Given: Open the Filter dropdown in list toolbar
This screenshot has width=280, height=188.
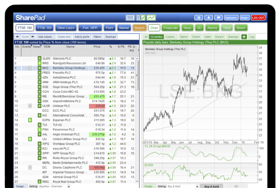Looking at the screenshot, I should (x=97, y=37).
